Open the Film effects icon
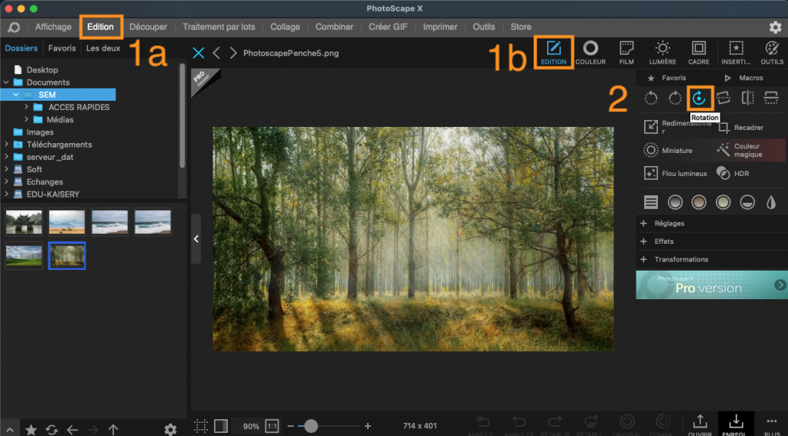 pyautogui.click(x=626, y=53)
